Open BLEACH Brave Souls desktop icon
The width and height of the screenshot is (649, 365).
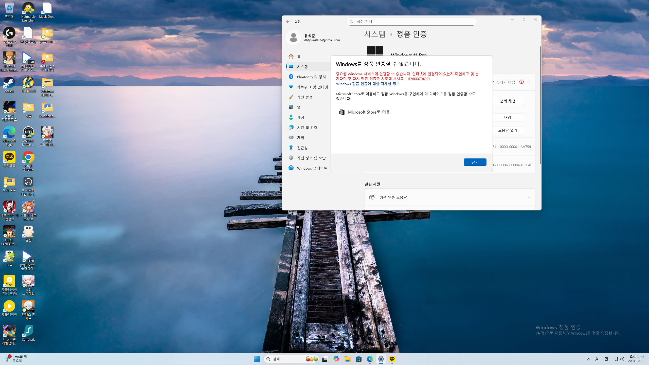(x=9, y=62)
